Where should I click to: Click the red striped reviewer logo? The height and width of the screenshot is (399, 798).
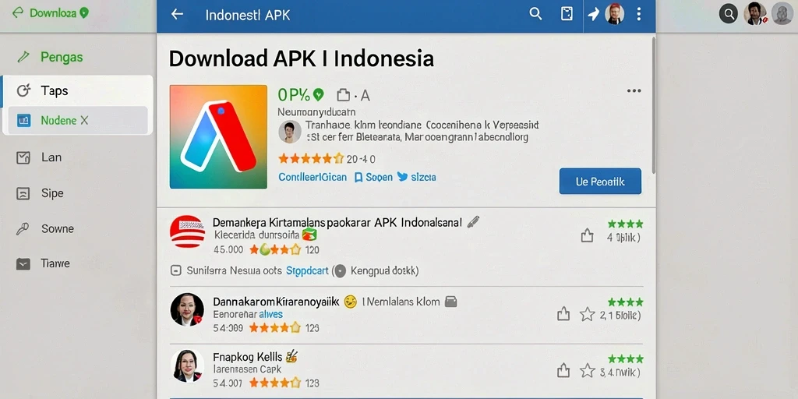click(187, 231)
